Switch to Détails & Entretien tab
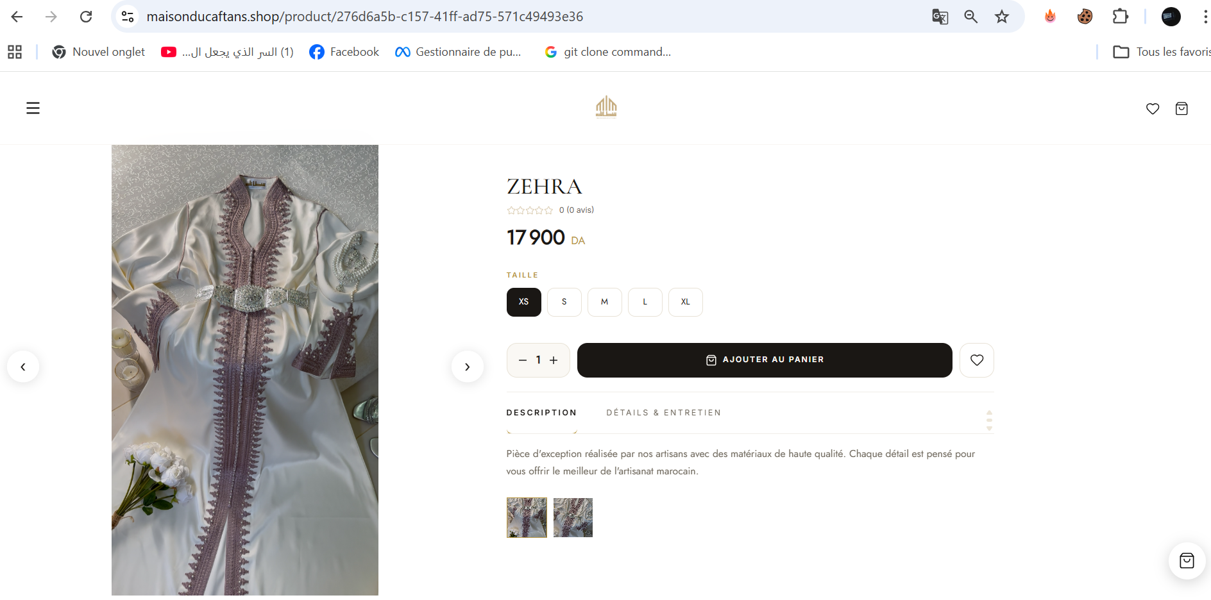1211x600 pixels. pos(663,413)
